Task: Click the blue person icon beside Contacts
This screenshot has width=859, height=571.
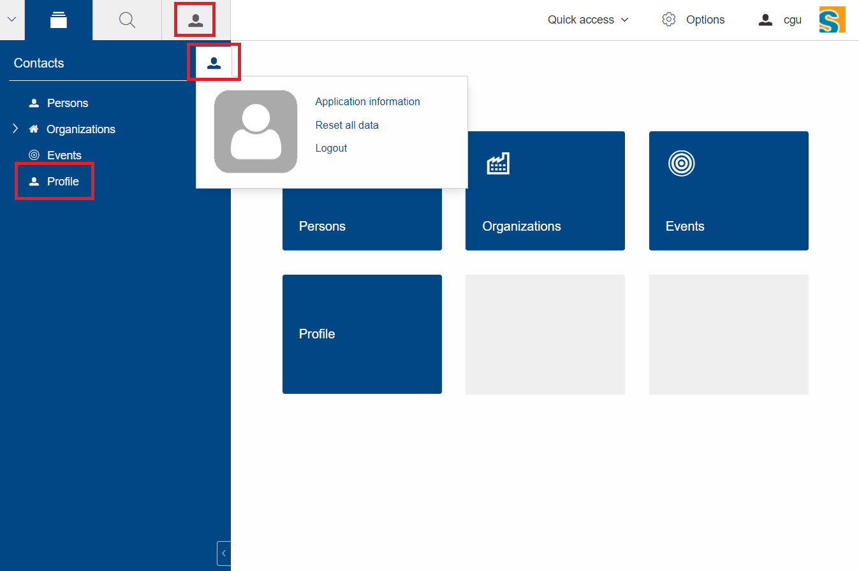Action: point(214,62)
